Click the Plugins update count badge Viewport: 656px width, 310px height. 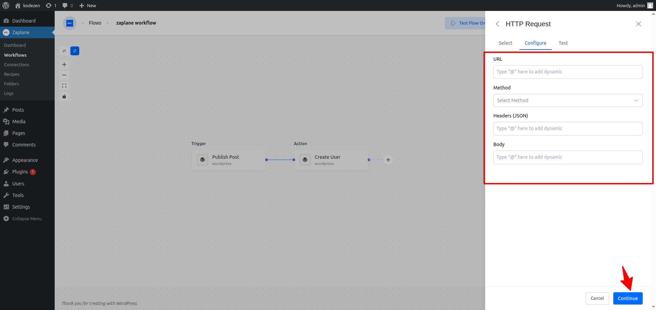[x=33, y=172]
